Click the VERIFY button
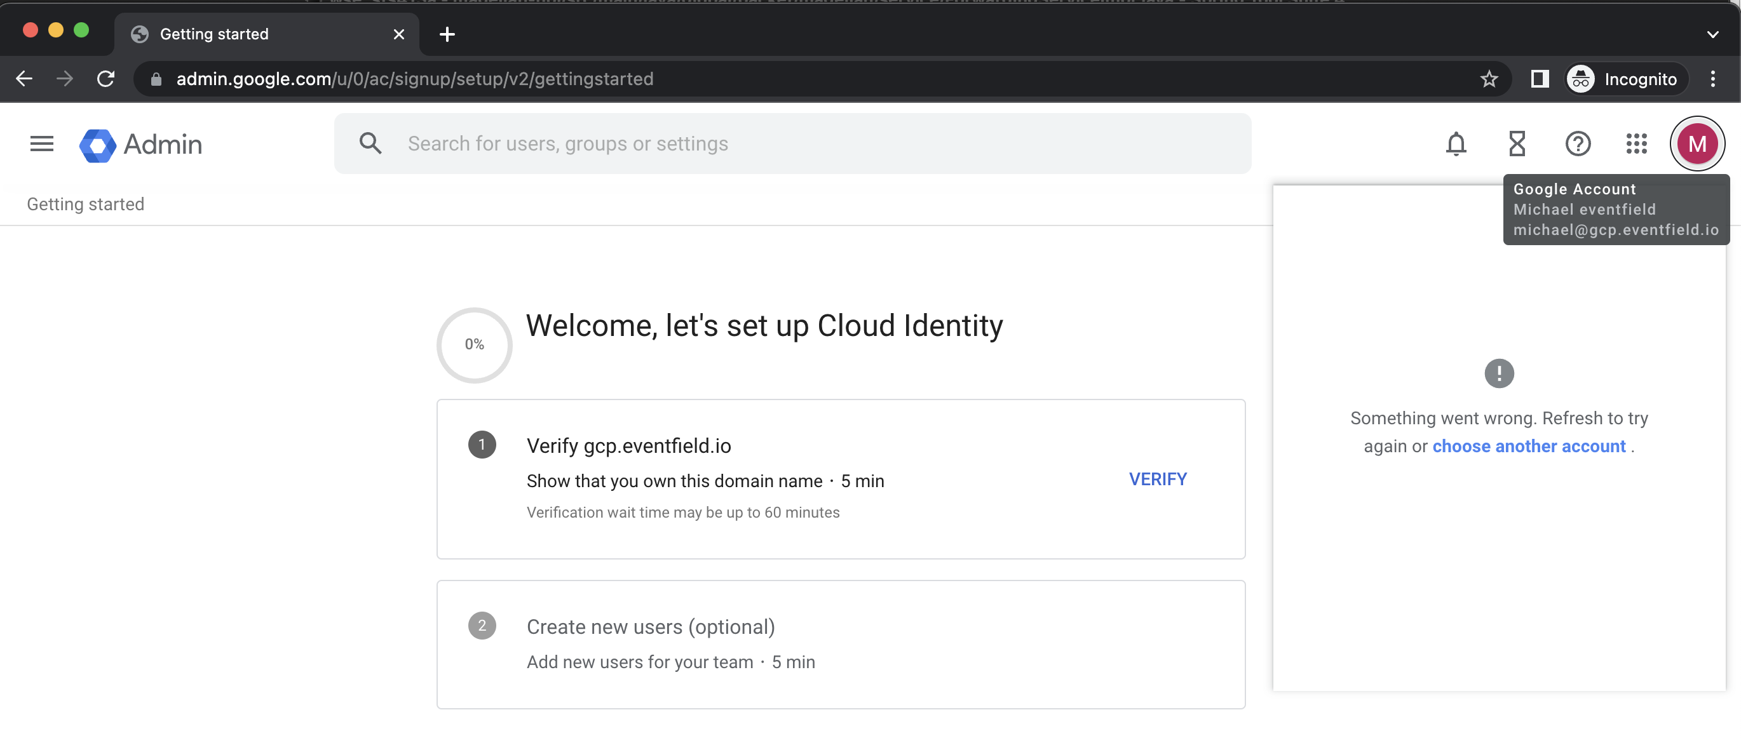 tap(1157, 479)
